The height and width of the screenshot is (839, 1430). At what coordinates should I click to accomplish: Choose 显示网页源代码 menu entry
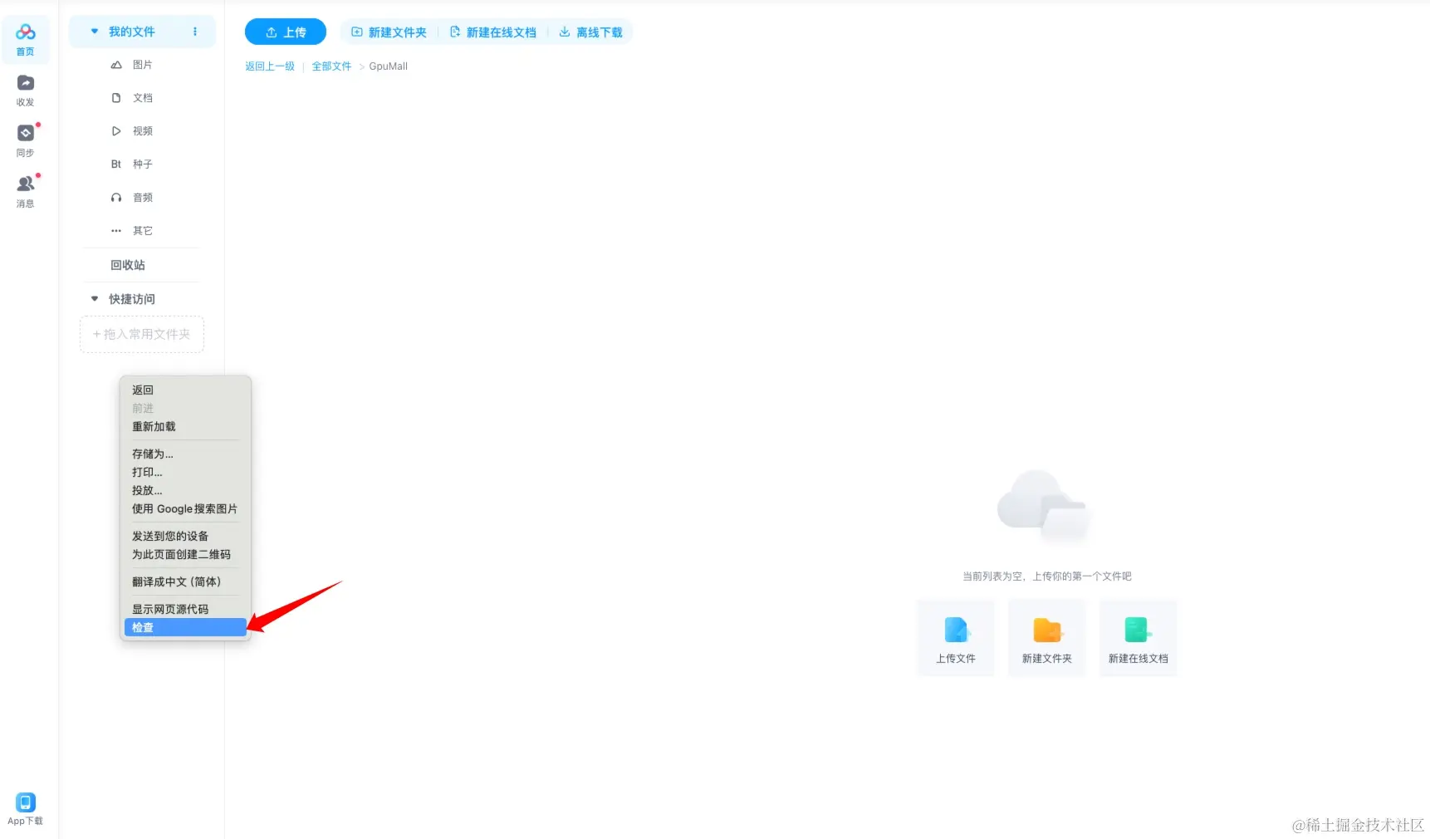(x=185, y=609)
